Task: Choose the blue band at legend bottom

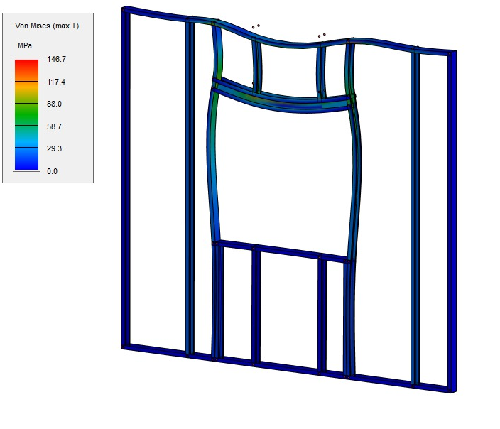Action: (26, 159)
